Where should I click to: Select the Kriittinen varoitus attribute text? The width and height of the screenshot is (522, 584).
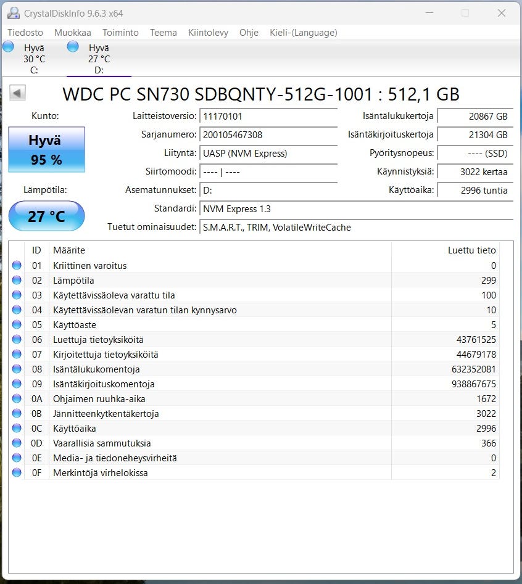90,266
